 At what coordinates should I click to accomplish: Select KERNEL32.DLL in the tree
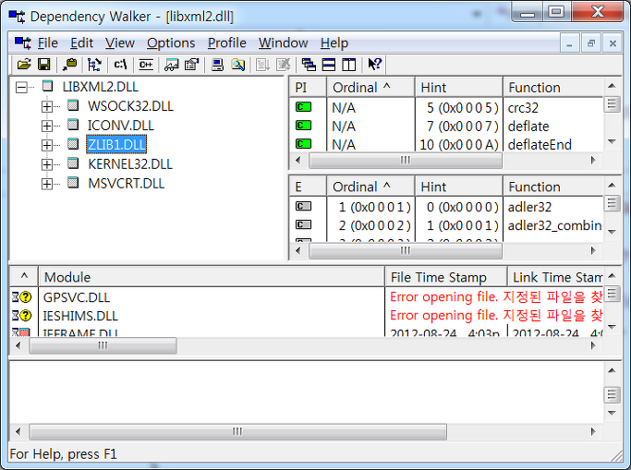tap(130, 164)
